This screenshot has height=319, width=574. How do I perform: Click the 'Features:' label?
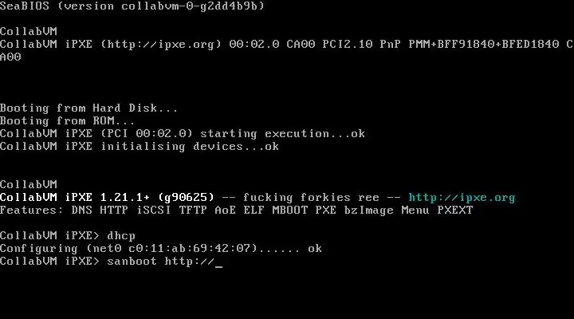(31, 211)
